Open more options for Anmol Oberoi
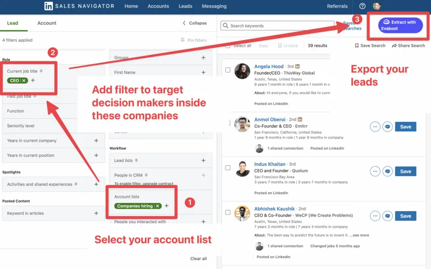 [375, 127]
